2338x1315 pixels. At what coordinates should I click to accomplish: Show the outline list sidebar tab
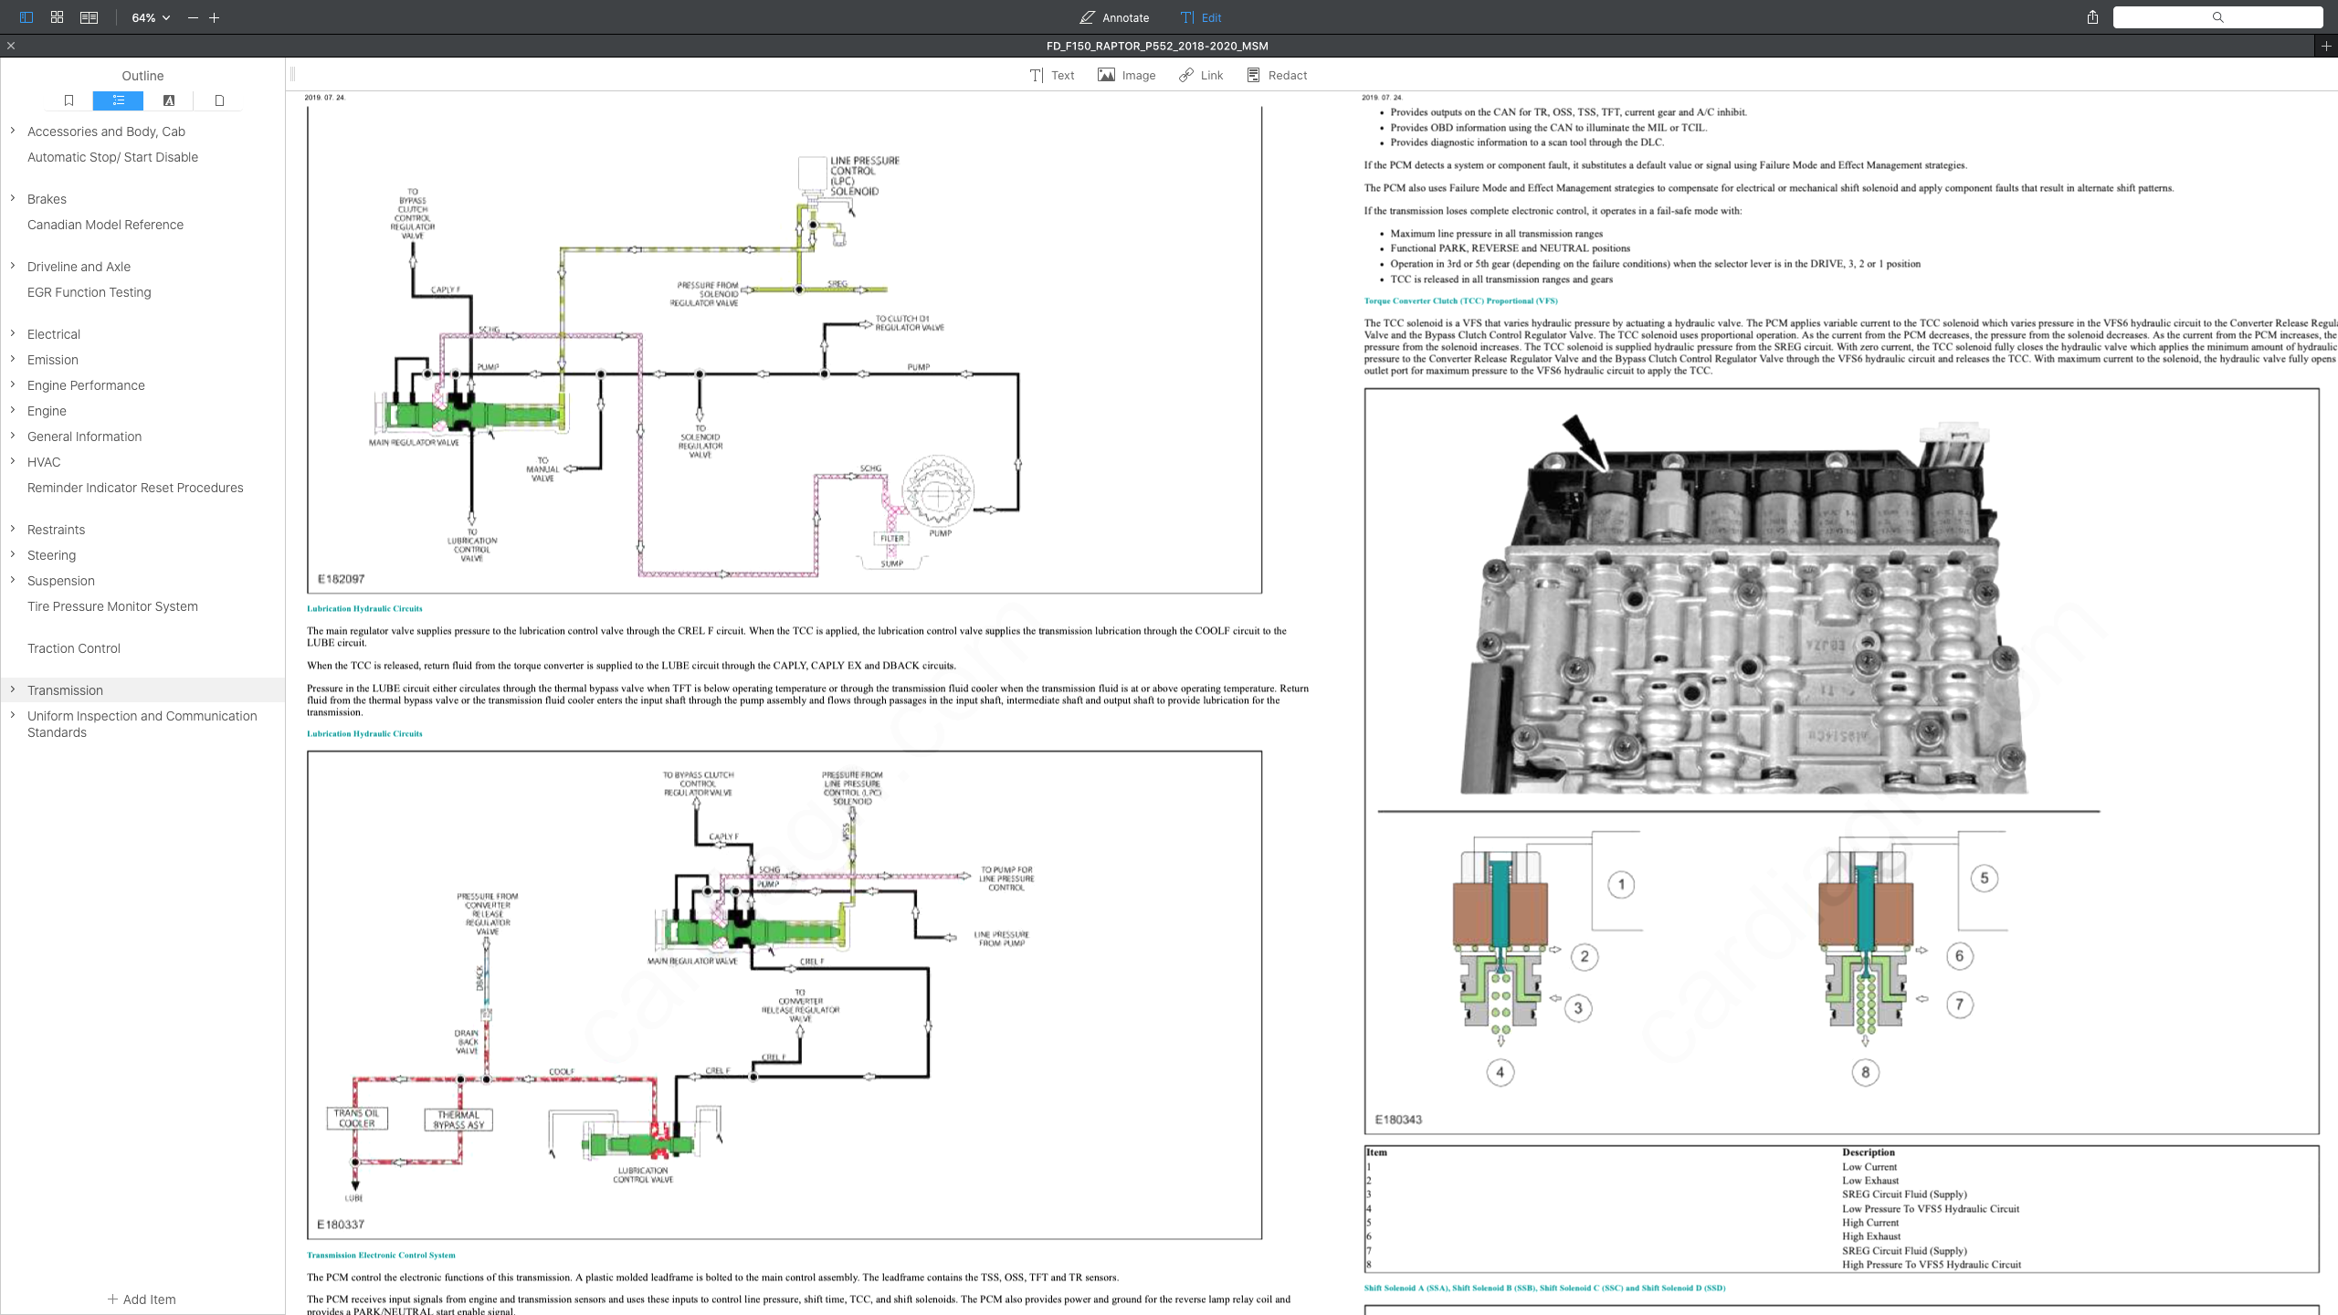pos(118,100)
